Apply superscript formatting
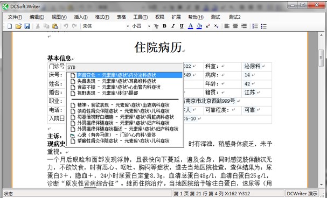The image size is (327, 198). [207, 26]
